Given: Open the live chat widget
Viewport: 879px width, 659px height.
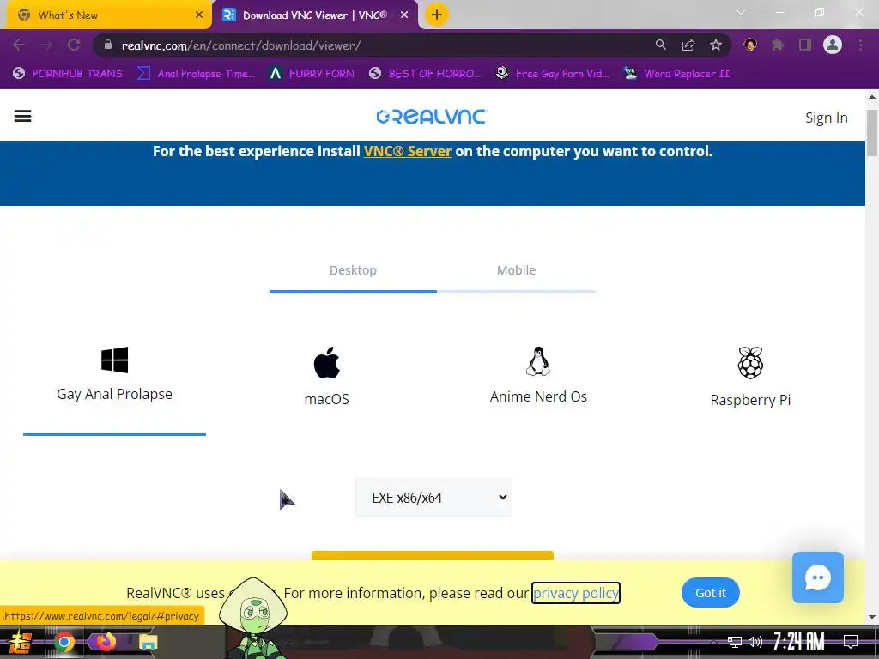Looking at the screenshot, I should [x=818, y=577].
